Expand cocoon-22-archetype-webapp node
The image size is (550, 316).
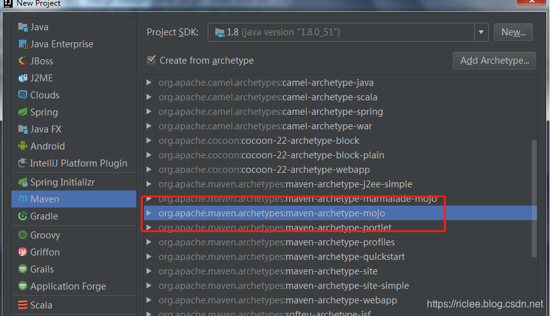pos(149,170)
